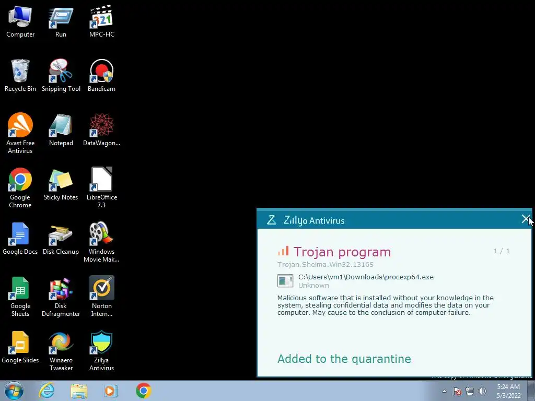Show hidden system tray icons
The image size is (535, 401).
[444, 391]
